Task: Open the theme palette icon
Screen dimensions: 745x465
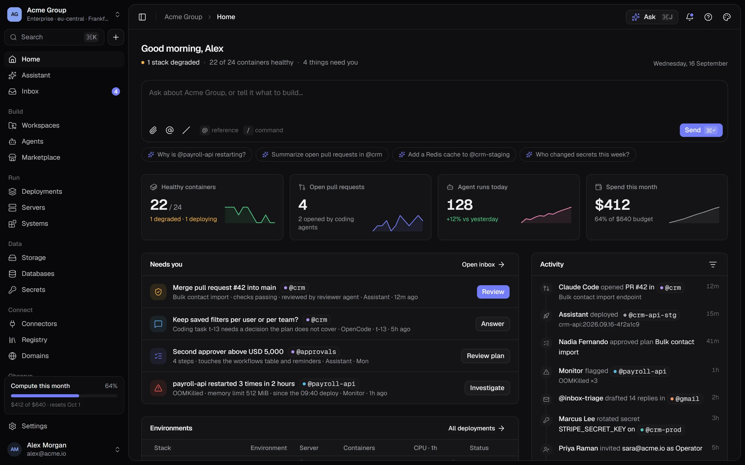Action: [727, 17]
